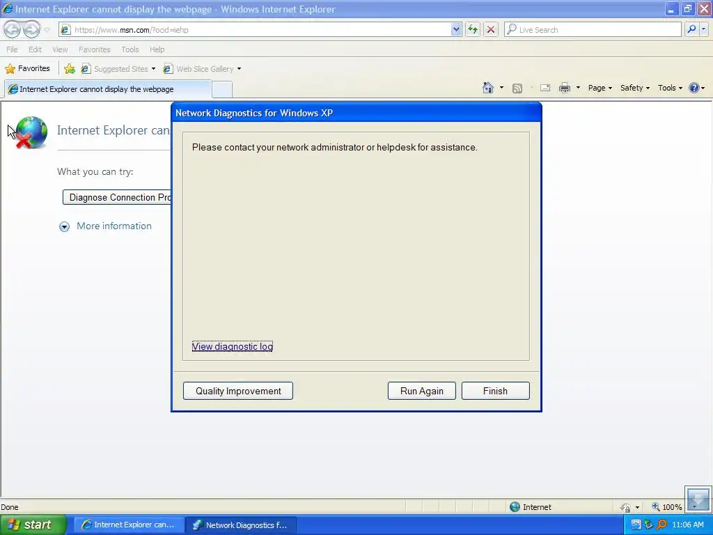Click the tray magnifier icon near the clock
The image size is (713, 535).
[662, 525]
